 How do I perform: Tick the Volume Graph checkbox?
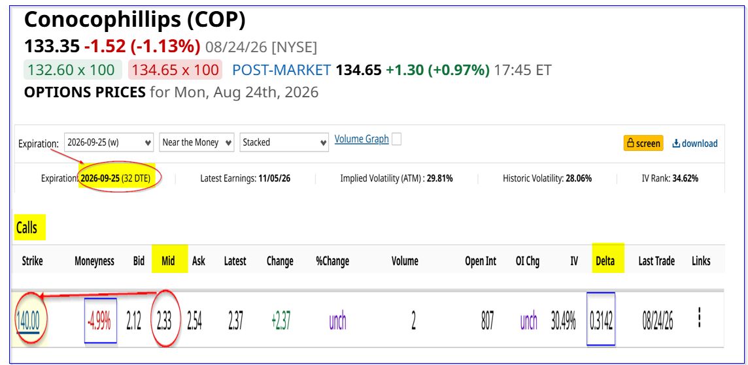396,139
